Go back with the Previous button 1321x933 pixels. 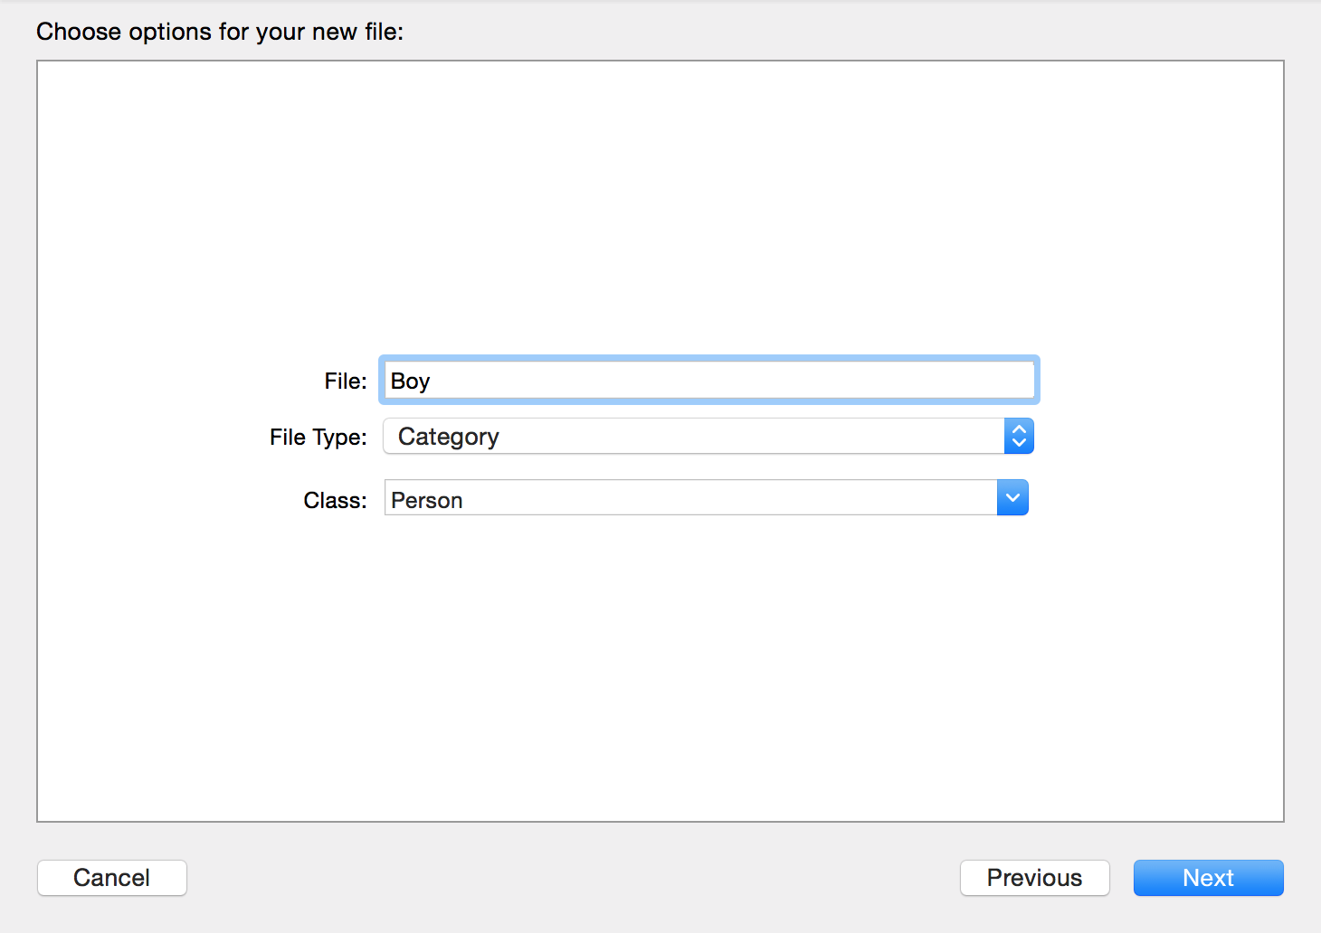pyautogui.click(x=1035, y=878)
